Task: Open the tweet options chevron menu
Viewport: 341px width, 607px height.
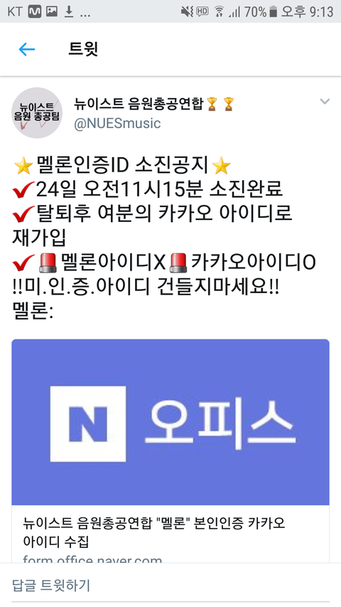Action: [x=325, y=102]
